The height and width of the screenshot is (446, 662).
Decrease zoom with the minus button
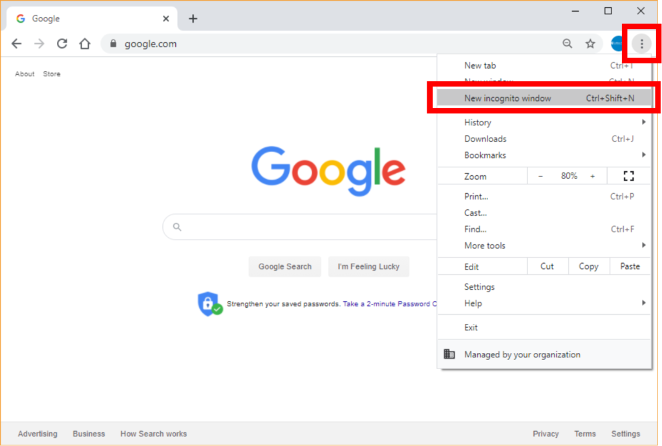click(540, 176)
